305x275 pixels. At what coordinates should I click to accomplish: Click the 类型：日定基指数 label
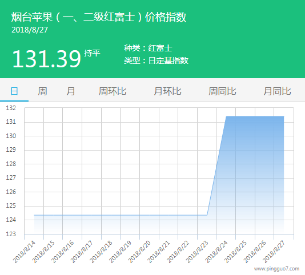pyautogui.click(x=156, y=60)
